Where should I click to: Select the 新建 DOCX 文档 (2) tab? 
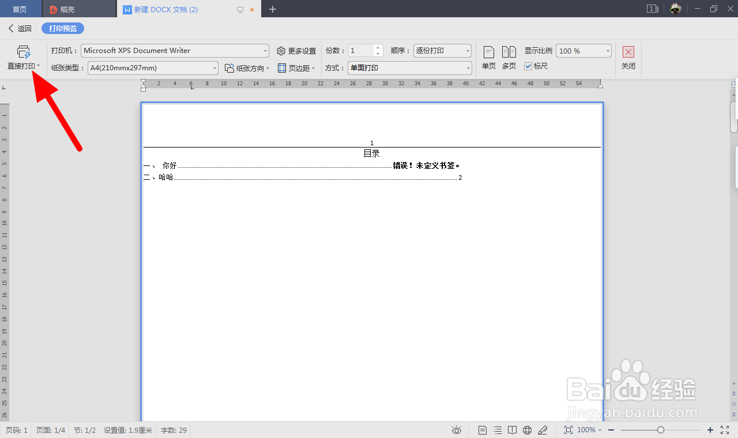(167, 9)
